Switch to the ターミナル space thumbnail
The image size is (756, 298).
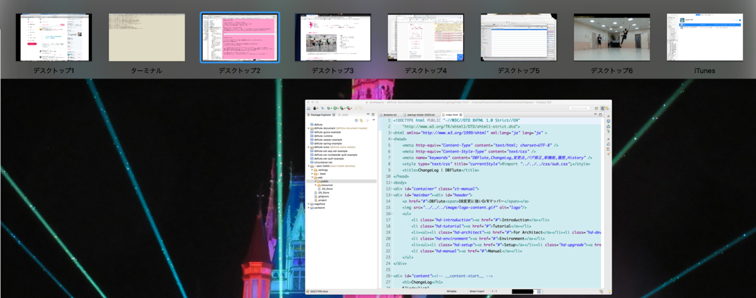[x=147, y=38]
